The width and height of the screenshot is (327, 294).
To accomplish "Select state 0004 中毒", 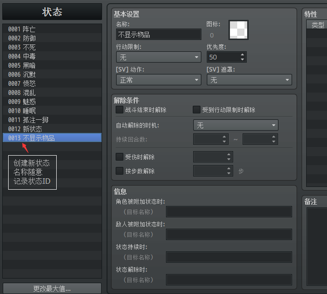I will click(52, 56).
